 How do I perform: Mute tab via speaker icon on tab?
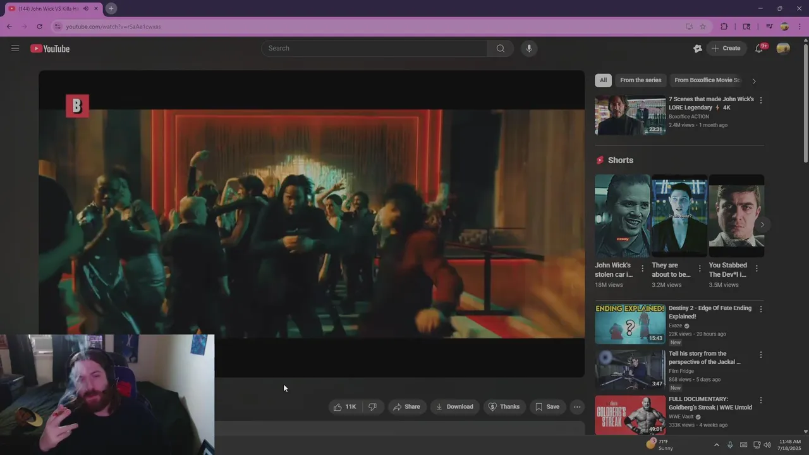click(x=86, y=8)
